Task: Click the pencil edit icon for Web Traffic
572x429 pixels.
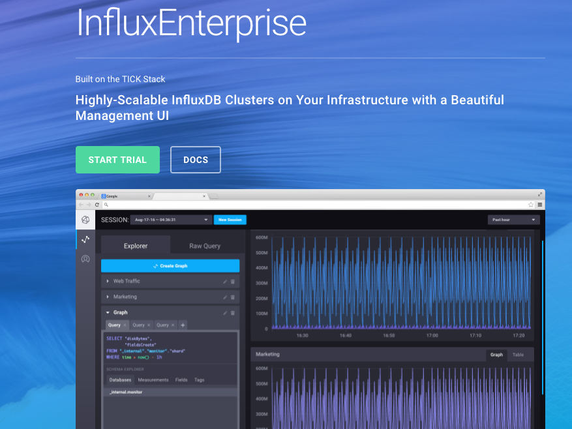Action: point(225,281)
